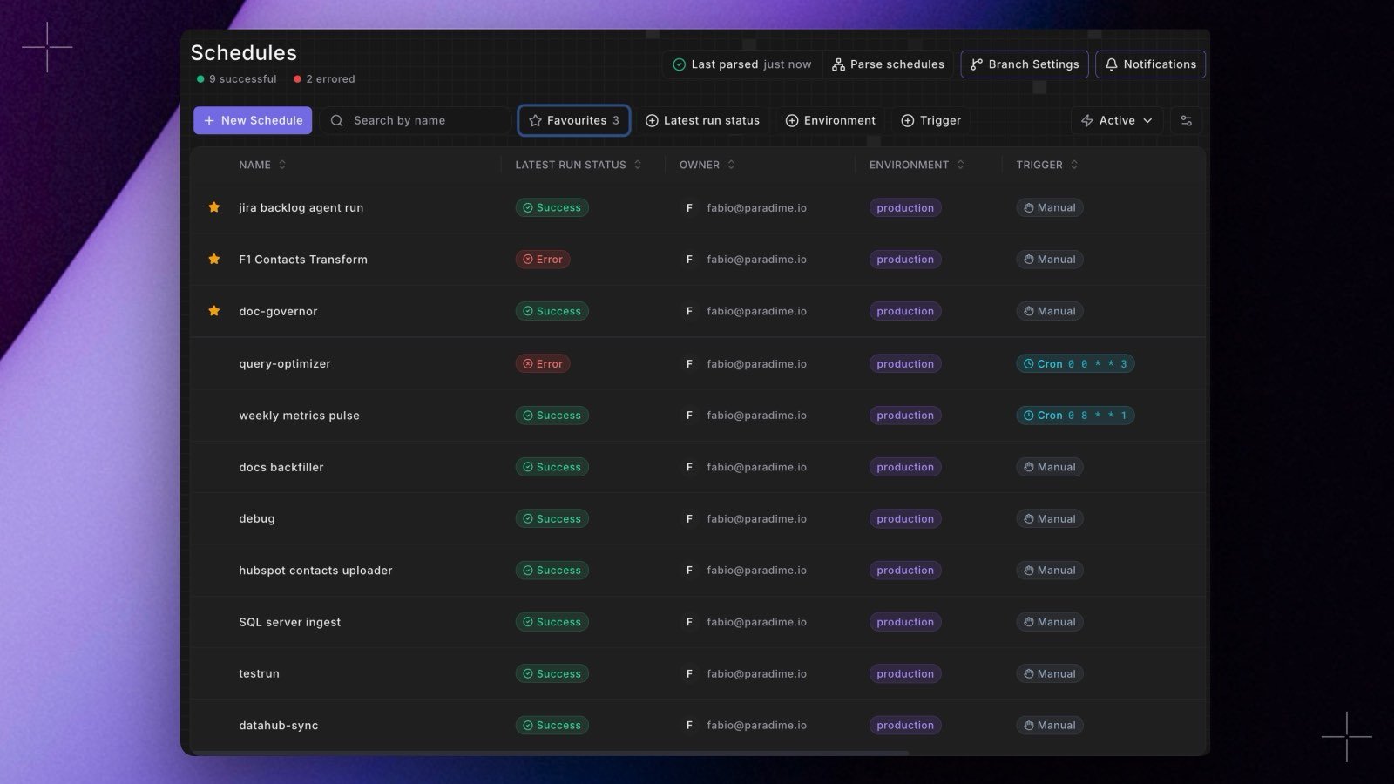Click owner avatar F for datahub-sync

[x=689, y=725]
